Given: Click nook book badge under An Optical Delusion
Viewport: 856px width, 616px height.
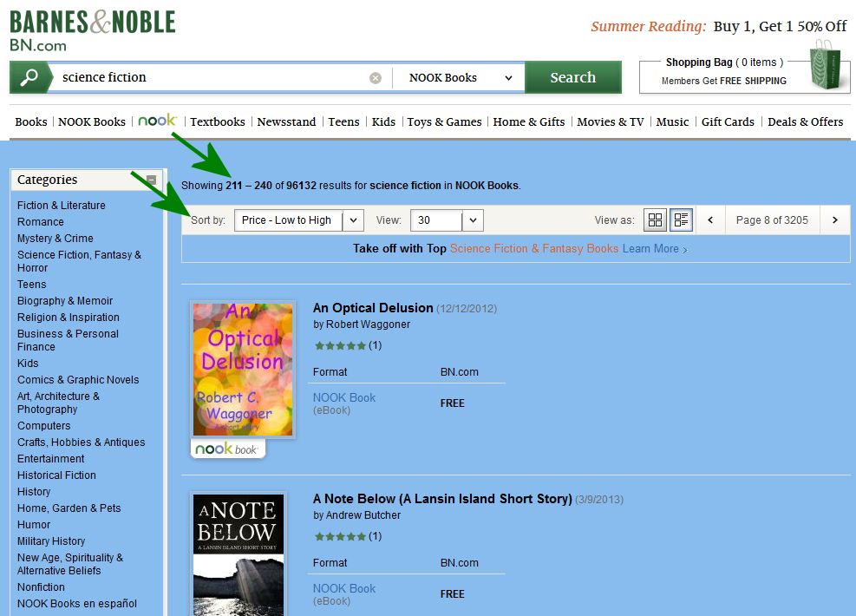Looking at the screenshot, I should [x=227, y=449].
